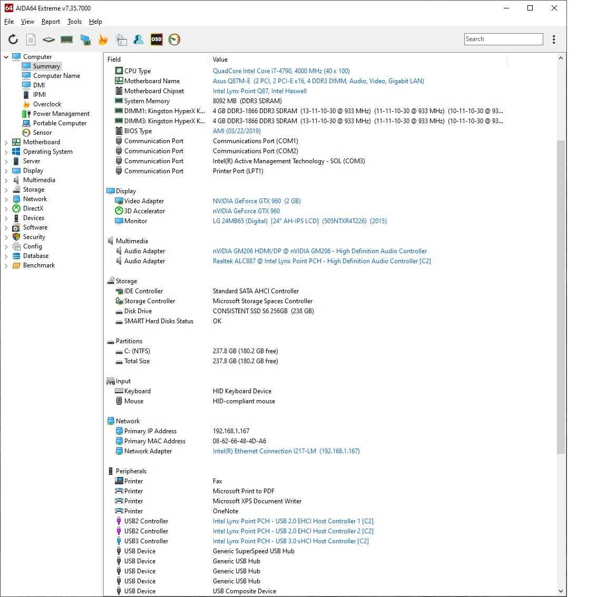Screen dimensions: 607x597
Task: Expand the Devices tree node
Action: (6, 218)
